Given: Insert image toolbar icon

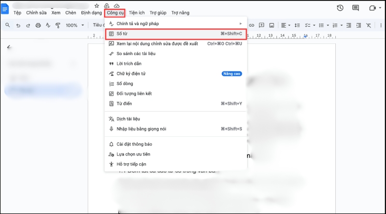Looking at the screenshot, I should click(x=272, y=25).
